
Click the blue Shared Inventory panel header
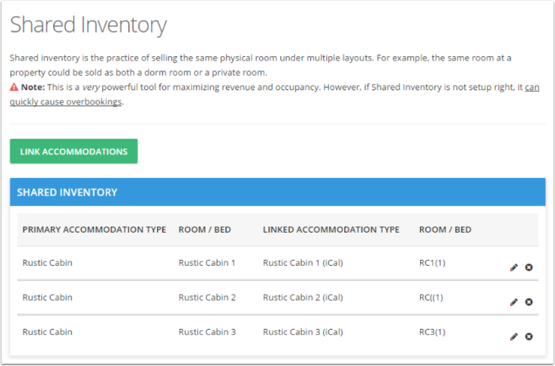pyautogui.click(x=277, y=192)
